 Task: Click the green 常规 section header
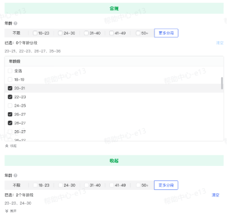pyautogui.click(x=114, y=8)
